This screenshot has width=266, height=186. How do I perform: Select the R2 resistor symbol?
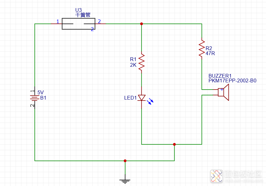[x=202, y=48]
